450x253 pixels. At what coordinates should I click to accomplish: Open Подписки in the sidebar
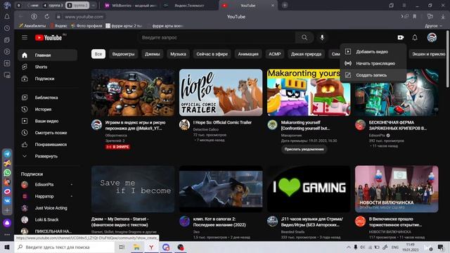pos(47,79)
